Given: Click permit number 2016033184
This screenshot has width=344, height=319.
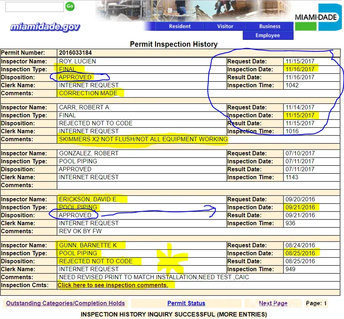Looking at the screenshot, I should tap(75, 53).
